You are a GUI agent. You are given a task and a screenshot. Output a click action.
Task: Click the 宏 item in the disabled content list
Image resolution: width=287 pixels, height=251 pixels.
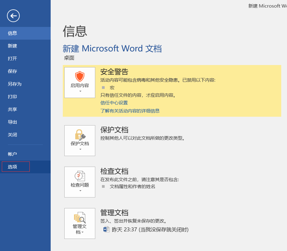[112, 88]
